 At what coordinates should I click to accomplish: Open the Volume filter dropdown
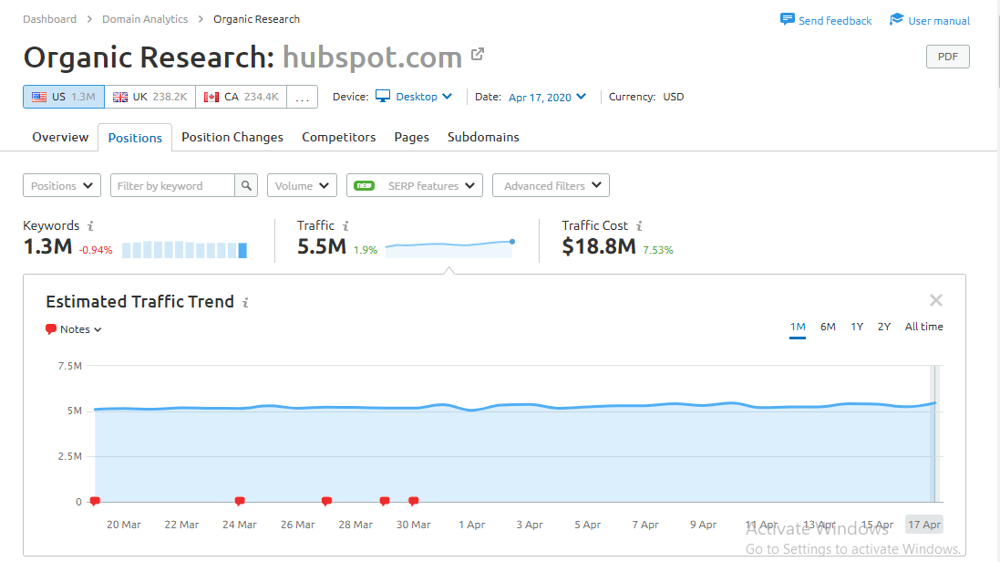(302, 186)
